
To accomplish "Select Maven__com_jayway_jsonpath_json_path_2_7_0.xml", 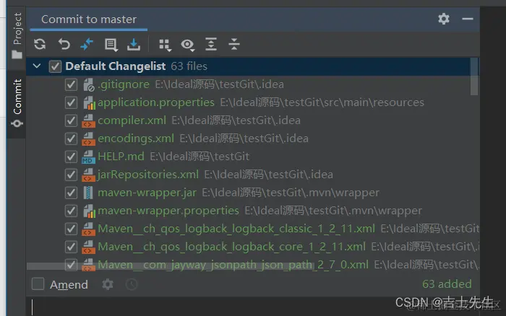I will tap(233, 265).
